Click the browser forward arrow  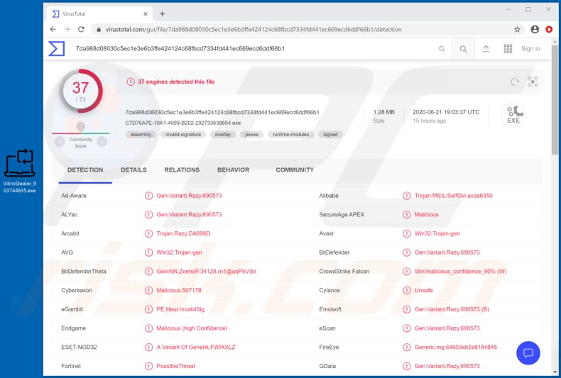point(67,29)
